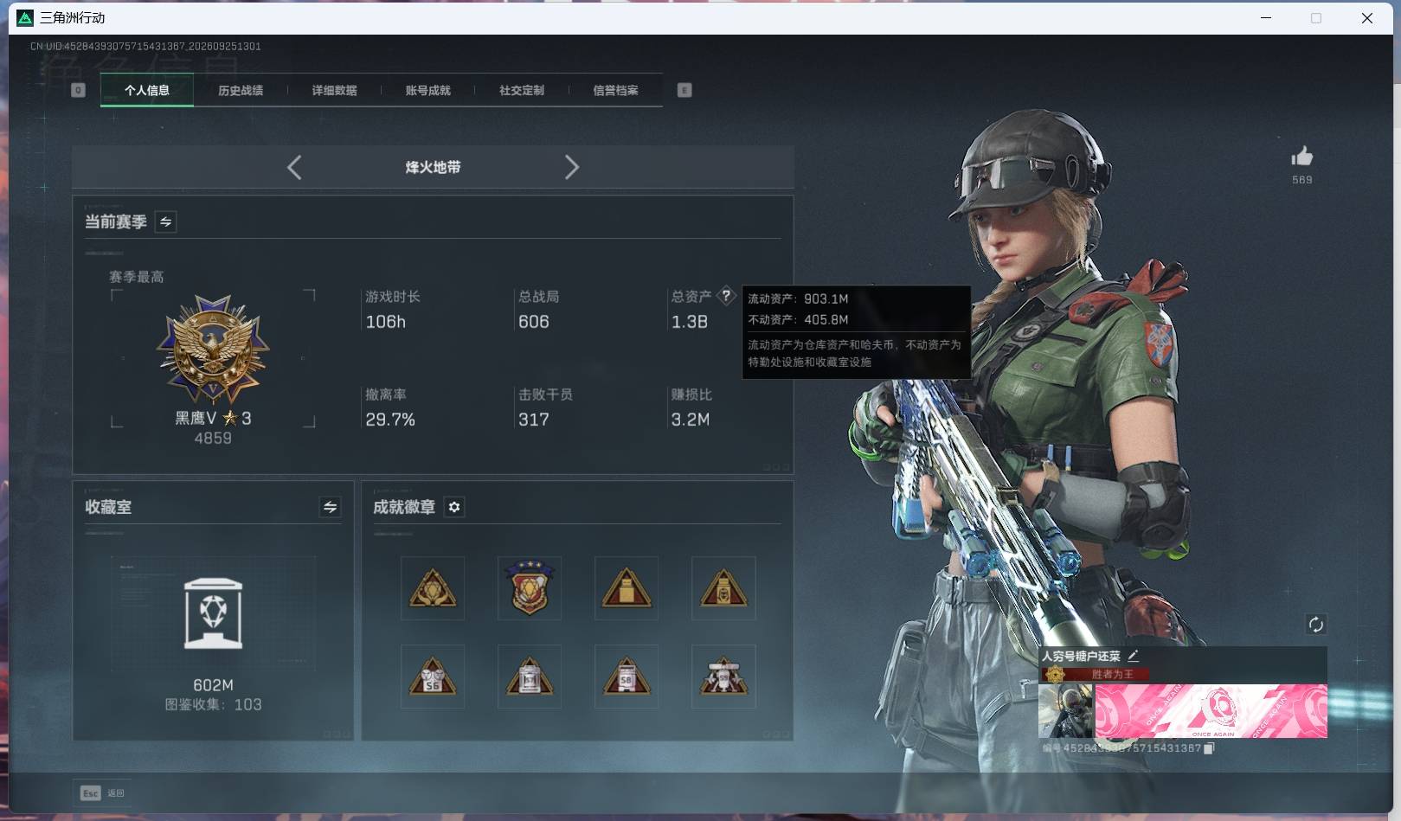This screenshot has height=821, width=1401.
Task: Copy the player ID number
Action: pyautogui.click(x=1210, y=748)
